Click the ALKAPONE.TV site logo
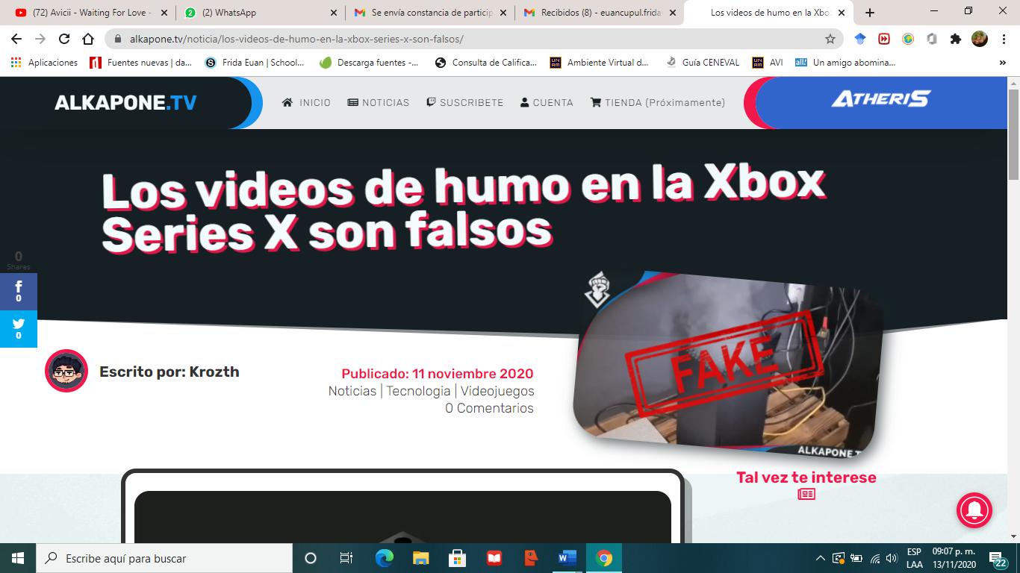This screenshot has width=1020, height=573. pos(125,102)
